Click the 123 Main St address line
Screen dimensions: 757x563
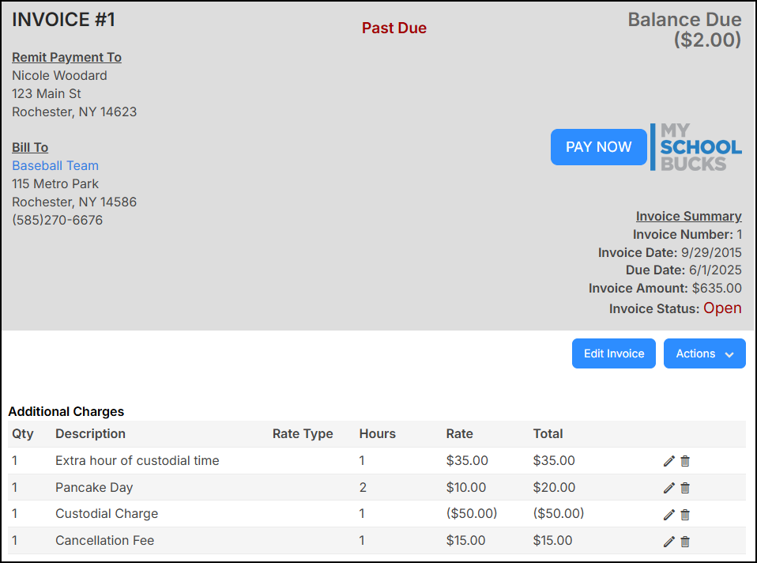[47, 93]
